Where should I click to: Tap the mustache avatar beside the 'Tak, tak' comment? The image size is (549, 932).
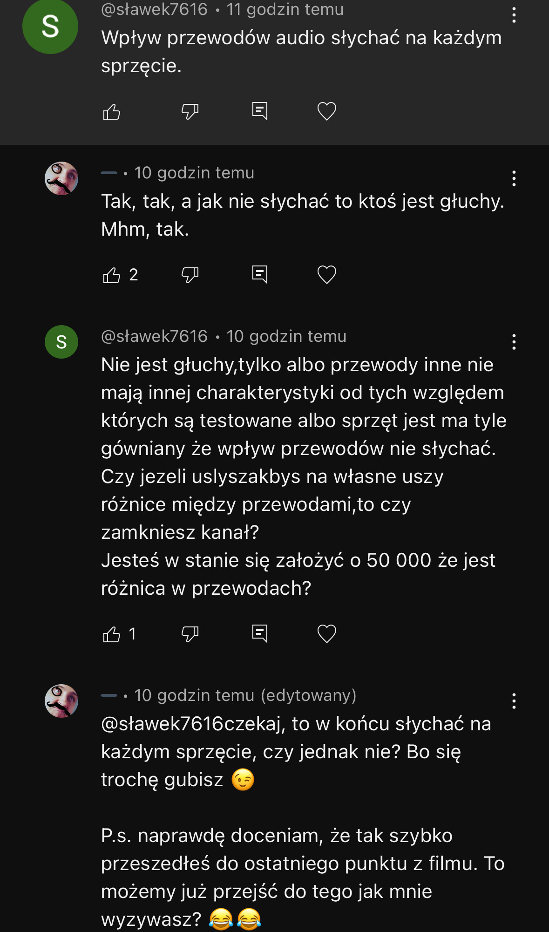(x=61, y=178)
